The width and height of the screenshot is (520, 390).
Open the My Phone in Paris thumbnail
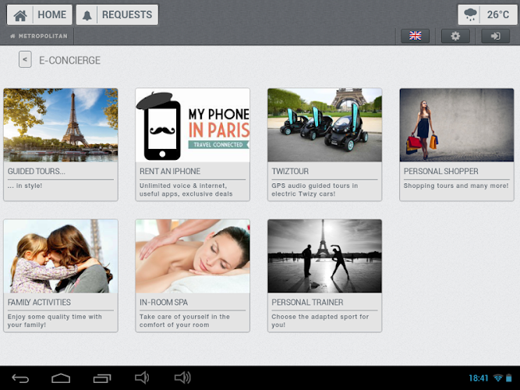pos(193,125)
